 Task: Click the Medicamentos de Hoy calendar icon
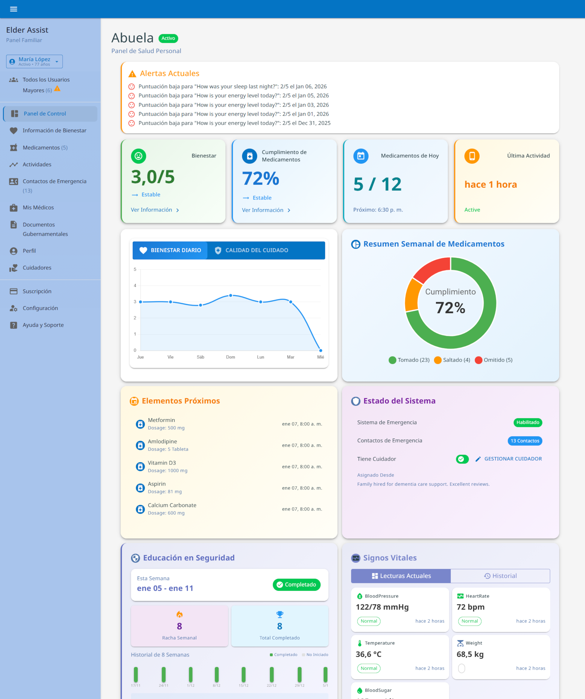point(361,156)
